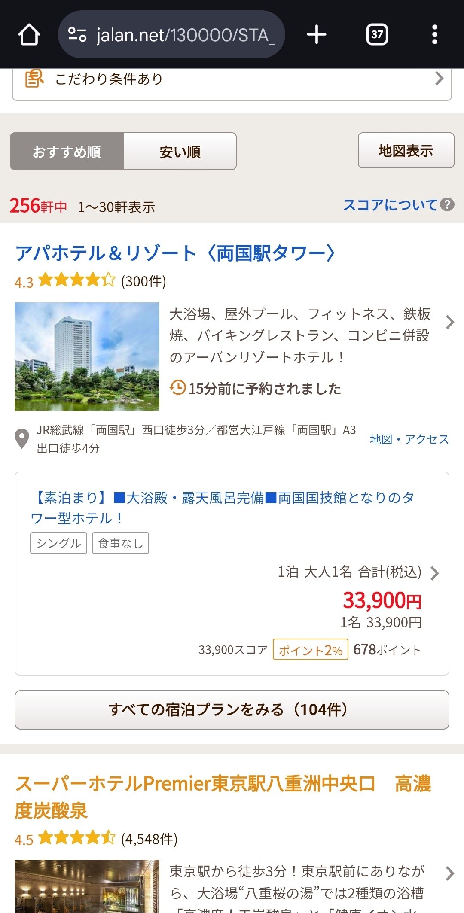Open browser three-dot overflow menu
The image size is (464, 913).
pyautogui.click(x=435, y=34)
